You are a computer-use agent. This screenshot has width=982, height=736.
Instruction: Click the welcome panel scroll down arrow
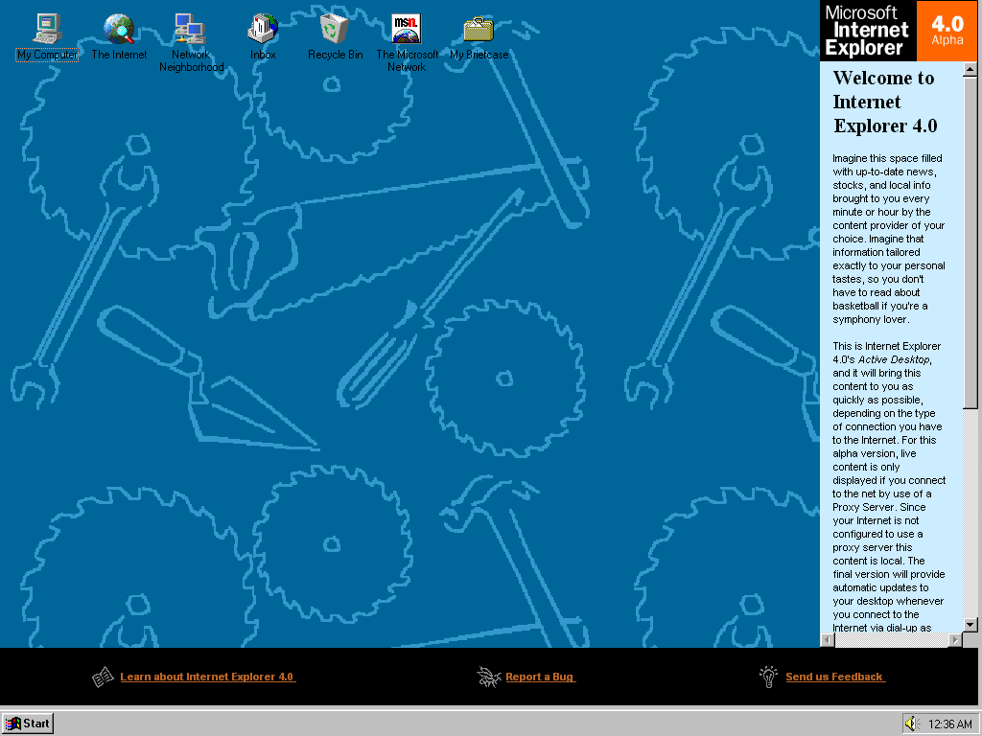tap(970, 624)
